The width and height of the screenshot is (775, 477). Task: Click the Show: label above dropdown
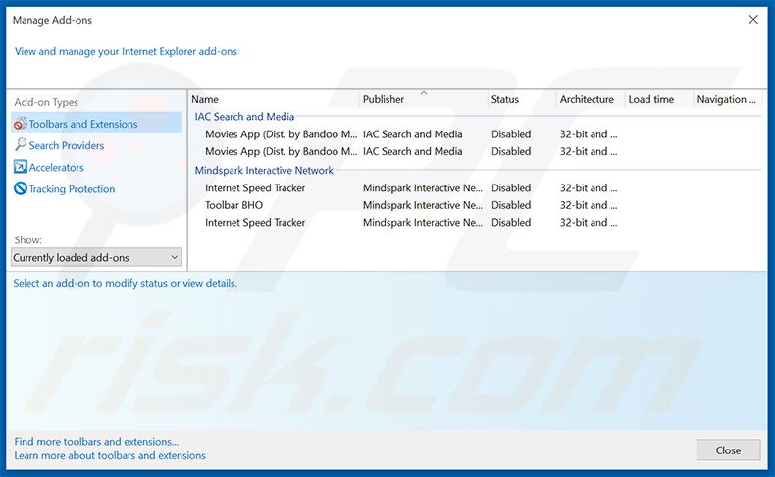[x=27, y=240]
